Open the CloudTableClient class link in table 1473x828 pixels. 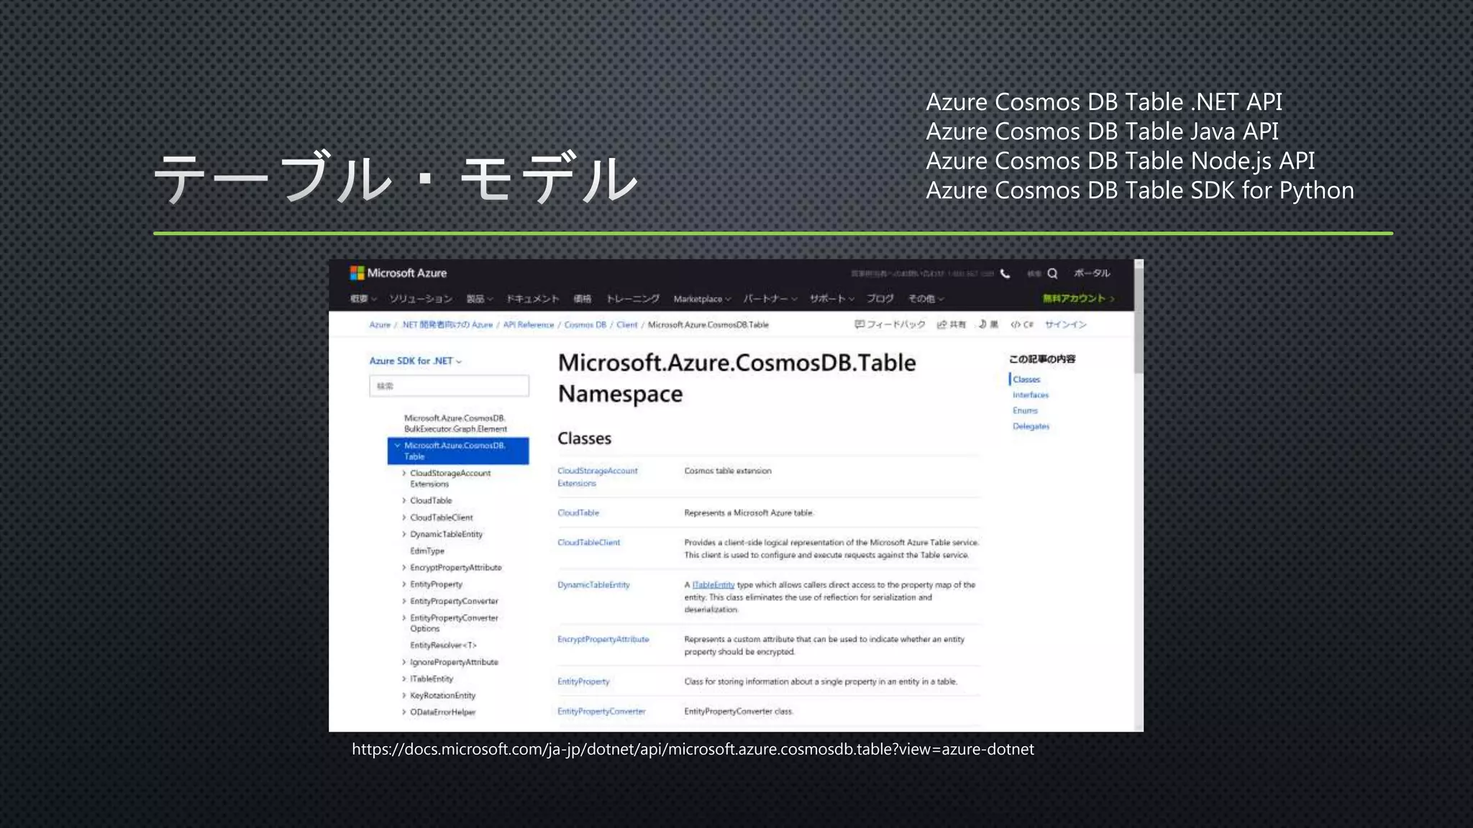[x=588, y=543]
